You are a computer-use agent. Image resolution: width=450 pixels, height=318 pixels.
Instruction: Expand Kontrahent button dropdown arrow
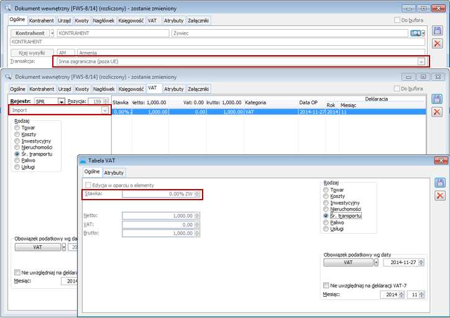(x=52, y=33)
